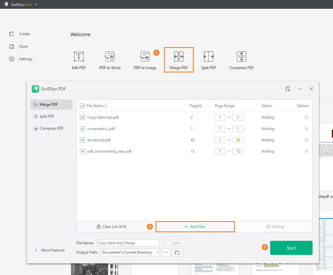
Task: Sort files using File Name arrows
Action: click(106, 105)
